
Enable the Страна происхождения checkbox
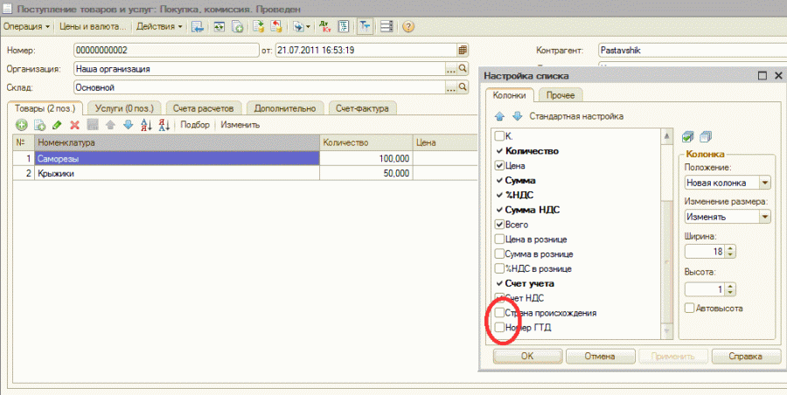[499, 313]
